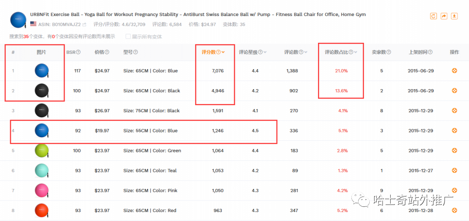Click the 图片 column header
The image size is (469, 221).
[x=41, y=52]
